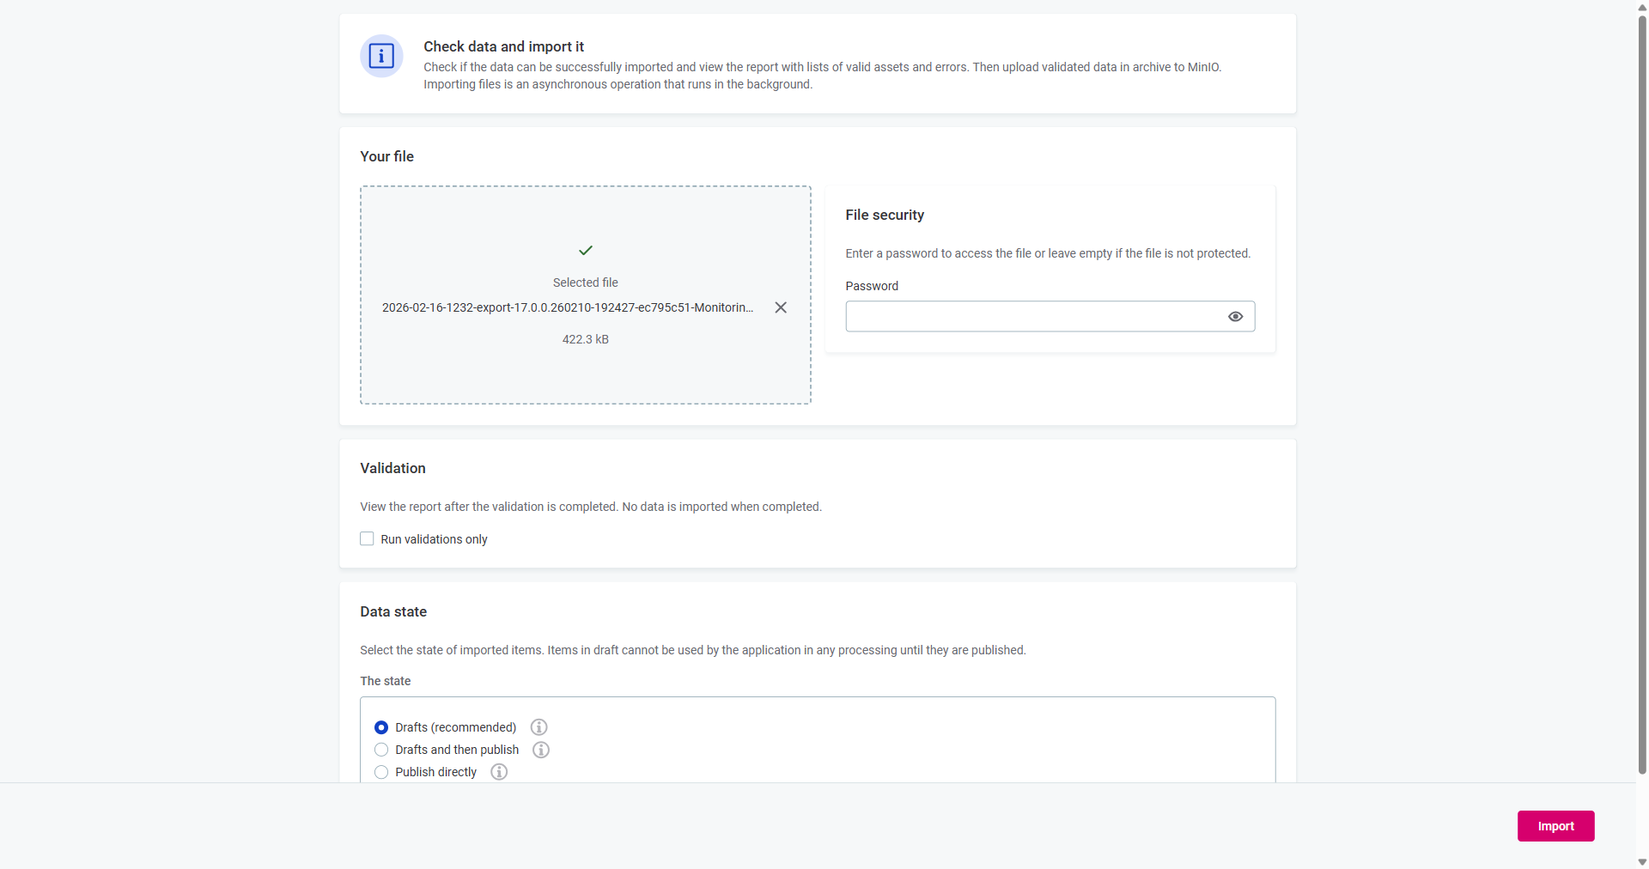Open the info tooltip next to "Drafts (recommended)"

coord(539,727)
